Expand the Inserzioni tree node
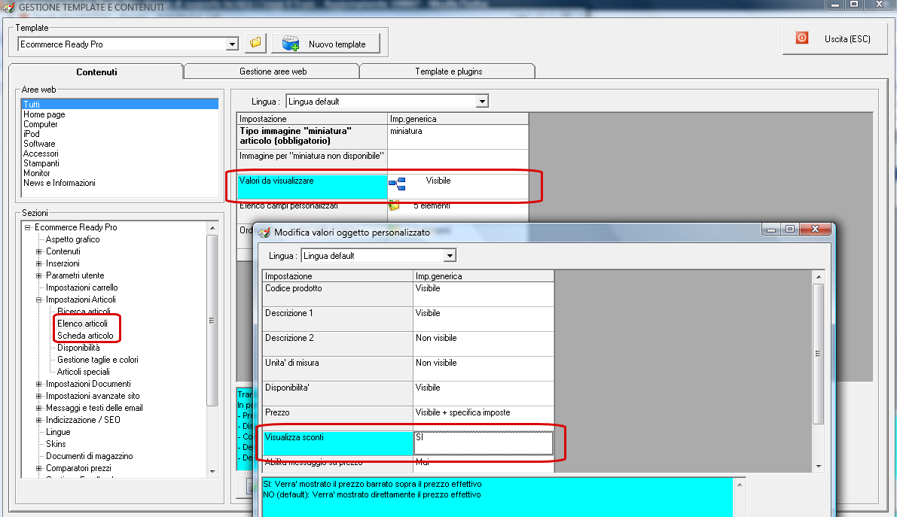This screenshot has width=897, height=517. [x=39, y=263]
